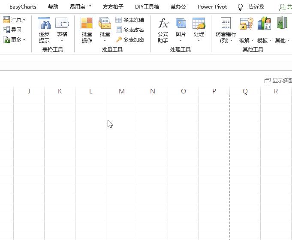Switch to the Power Pivot tab
Image resolution: width=292 pixels, height=240 pixels.
[x=212, y=7]
